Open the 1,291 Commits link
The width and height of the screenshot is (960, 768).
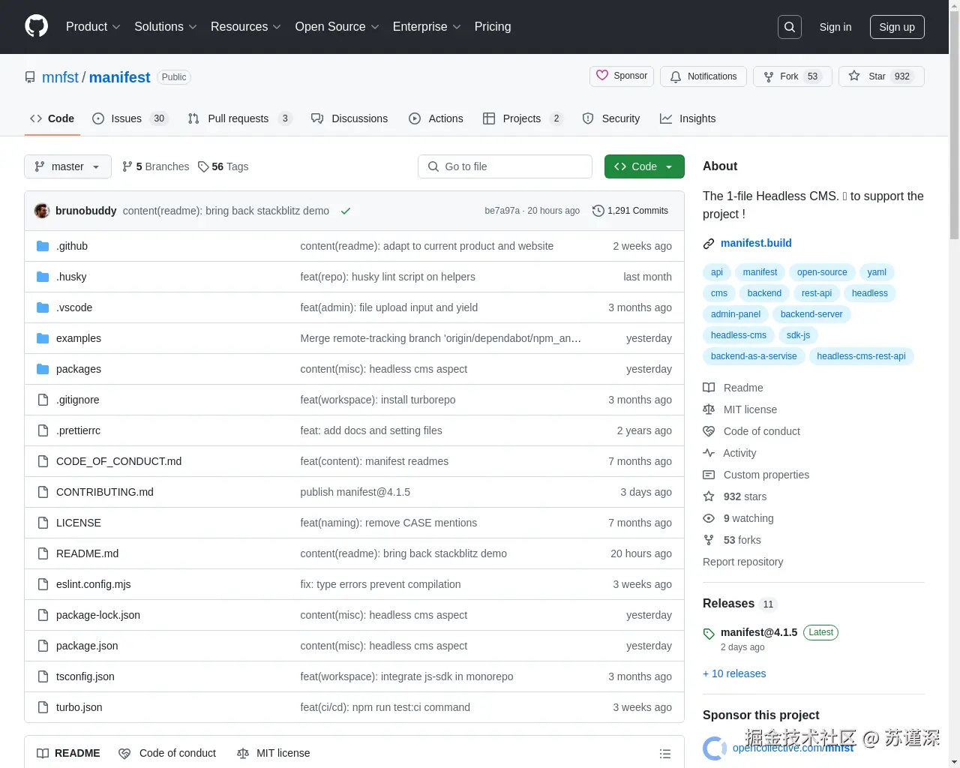(x=630, y=211)
